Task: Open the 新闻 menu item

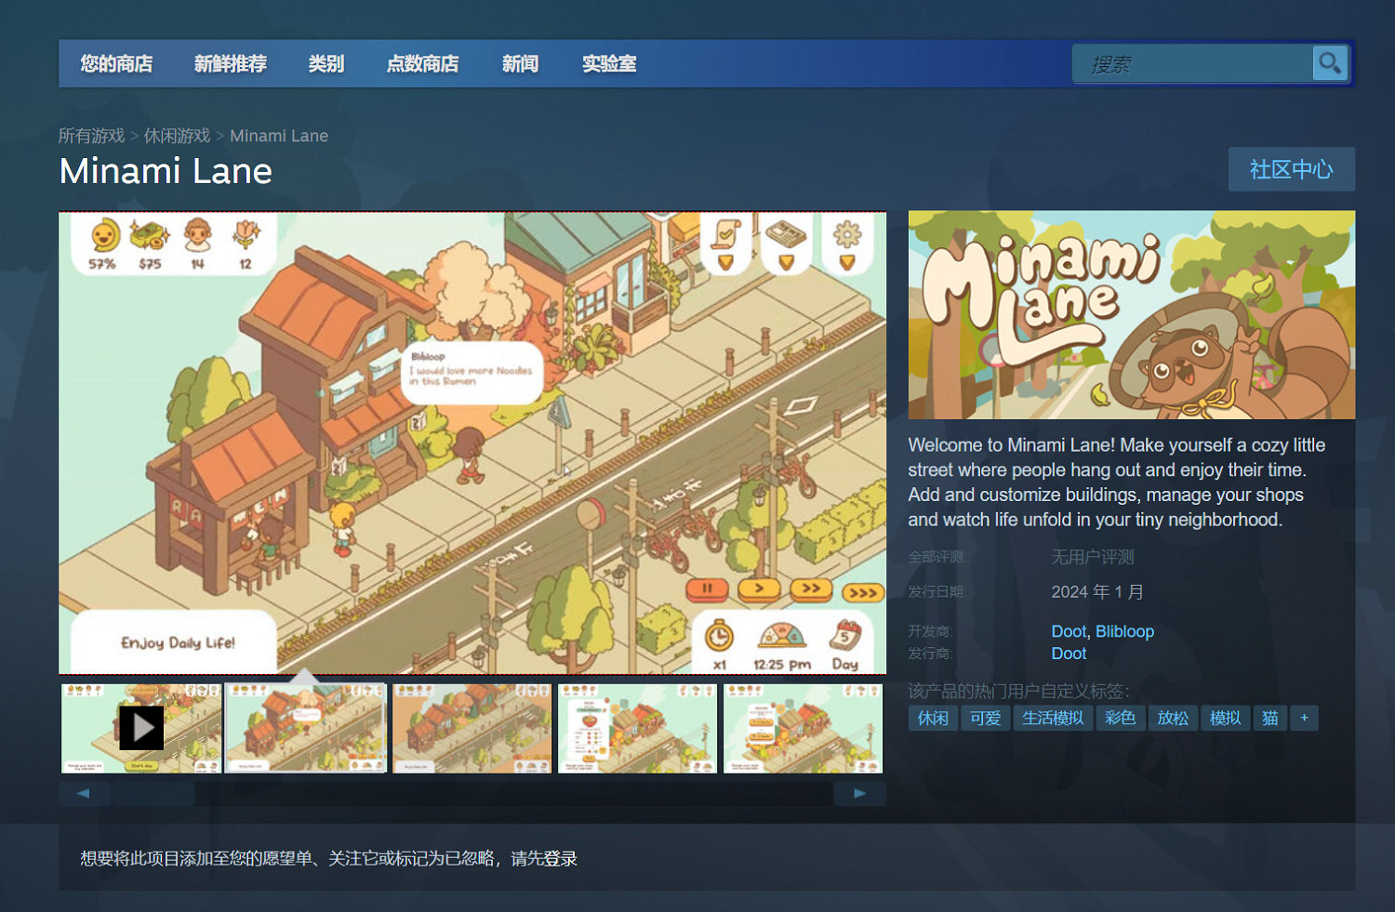Action: click(520, 63)
